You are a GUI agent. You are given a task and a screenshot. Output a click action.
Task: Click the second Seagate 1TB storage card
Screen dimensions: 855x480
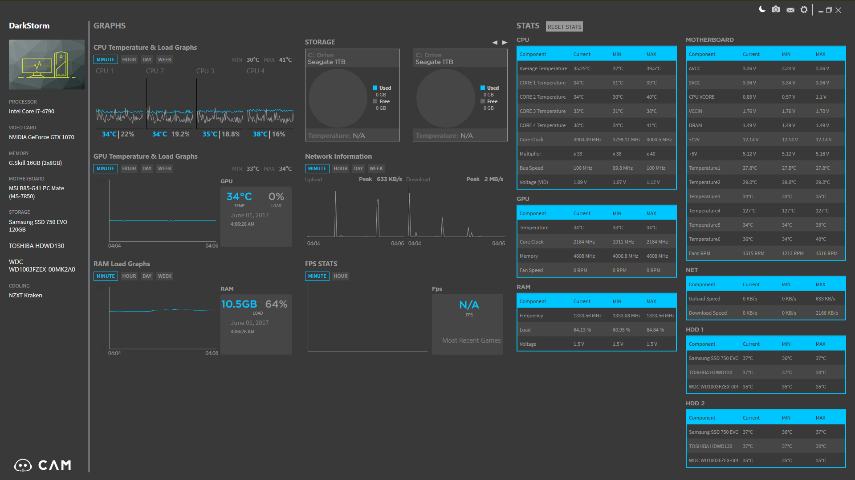coord(460,95)
